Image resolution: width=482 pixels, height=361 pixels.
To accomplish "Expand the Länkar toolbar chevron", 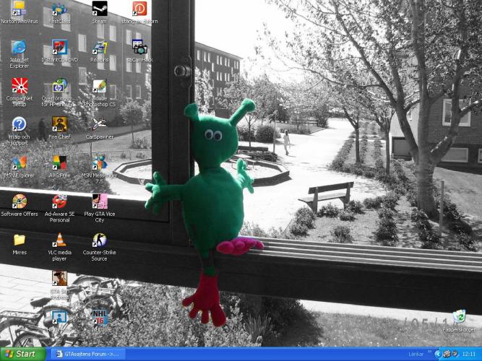I will (429, 352).
